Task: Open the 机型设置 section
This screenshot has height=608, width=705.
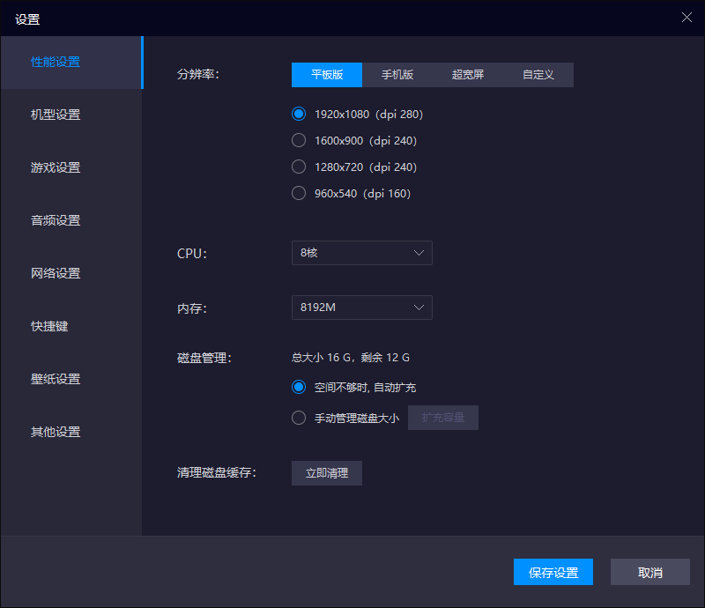Action: (56, 115)
